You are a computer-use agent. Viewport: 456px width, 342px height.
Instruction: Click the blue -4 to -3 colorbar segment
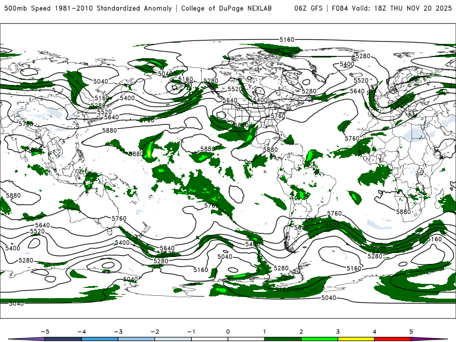coord(100,339)
